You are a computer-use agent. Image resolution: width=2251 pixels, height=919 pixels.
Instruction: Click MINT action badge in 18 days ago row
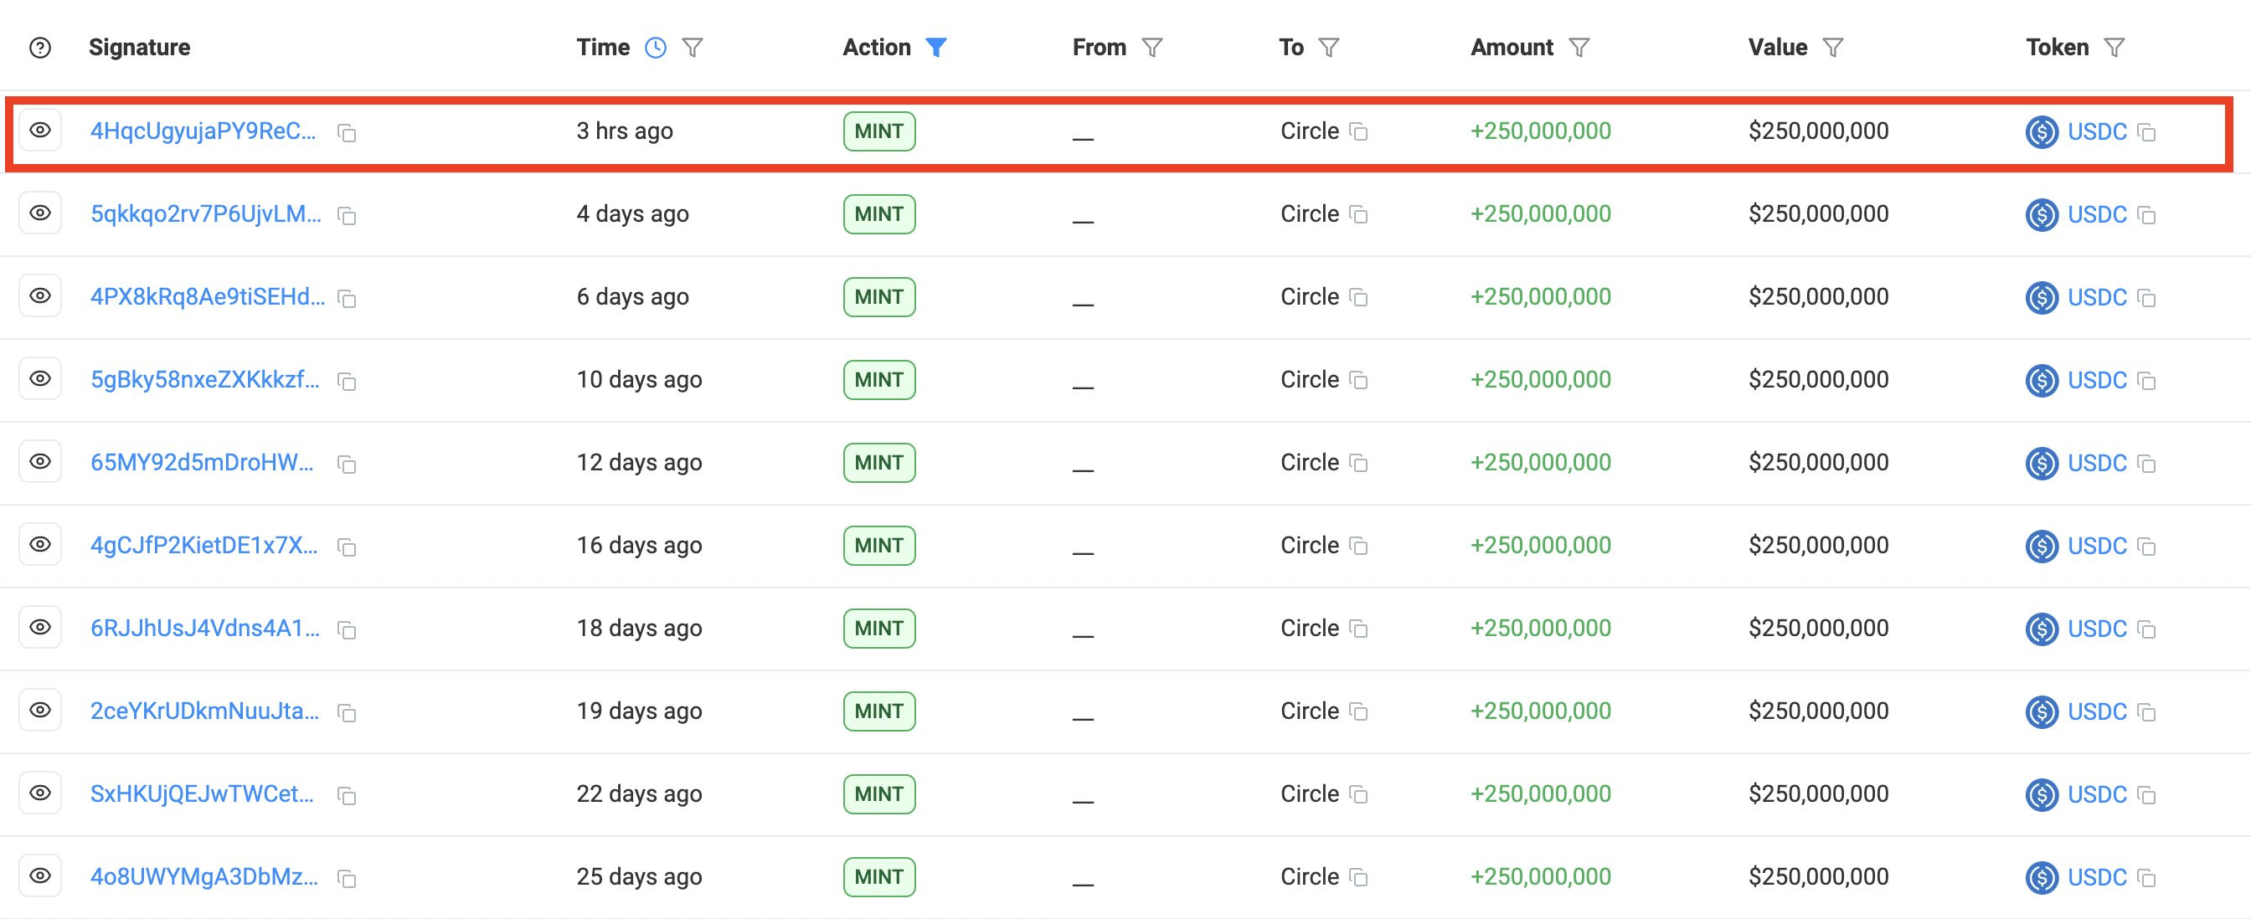pos(879,628)
